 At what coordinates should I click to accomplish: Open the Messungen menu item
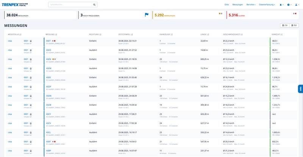click(x=237, y=5)
